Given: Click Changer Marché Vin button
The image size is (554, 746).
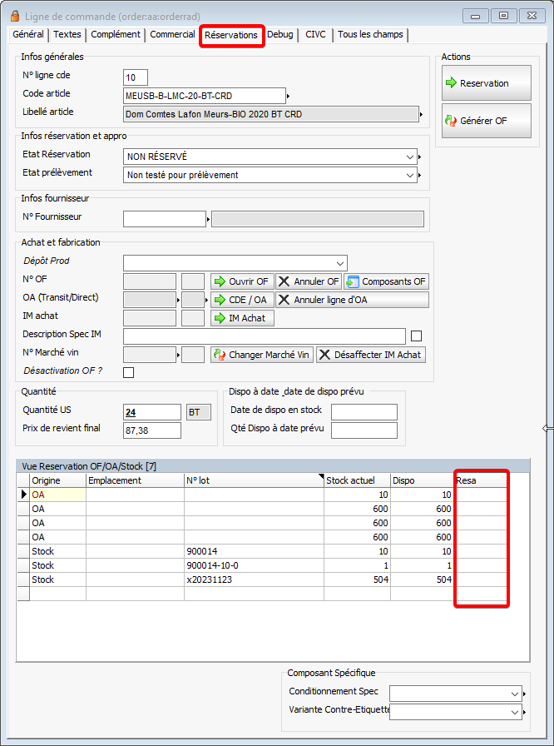Looking at the screenshot, I should [x=262, y=355].
